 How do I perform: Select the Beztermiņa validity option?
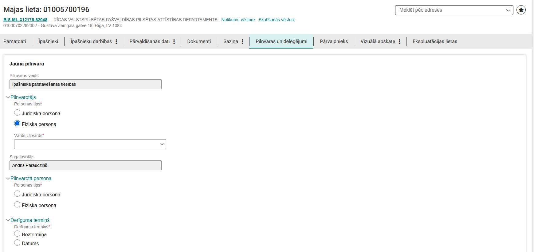(17, 234)
